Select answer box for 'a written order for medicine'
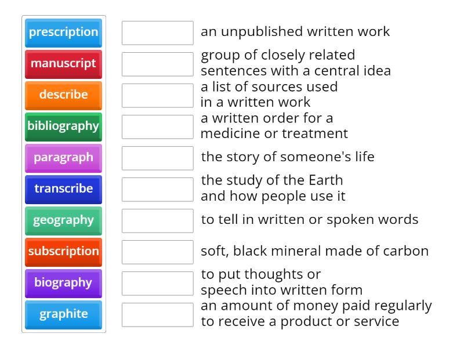Viewport: 464px width, 348px height. (158, 127)
